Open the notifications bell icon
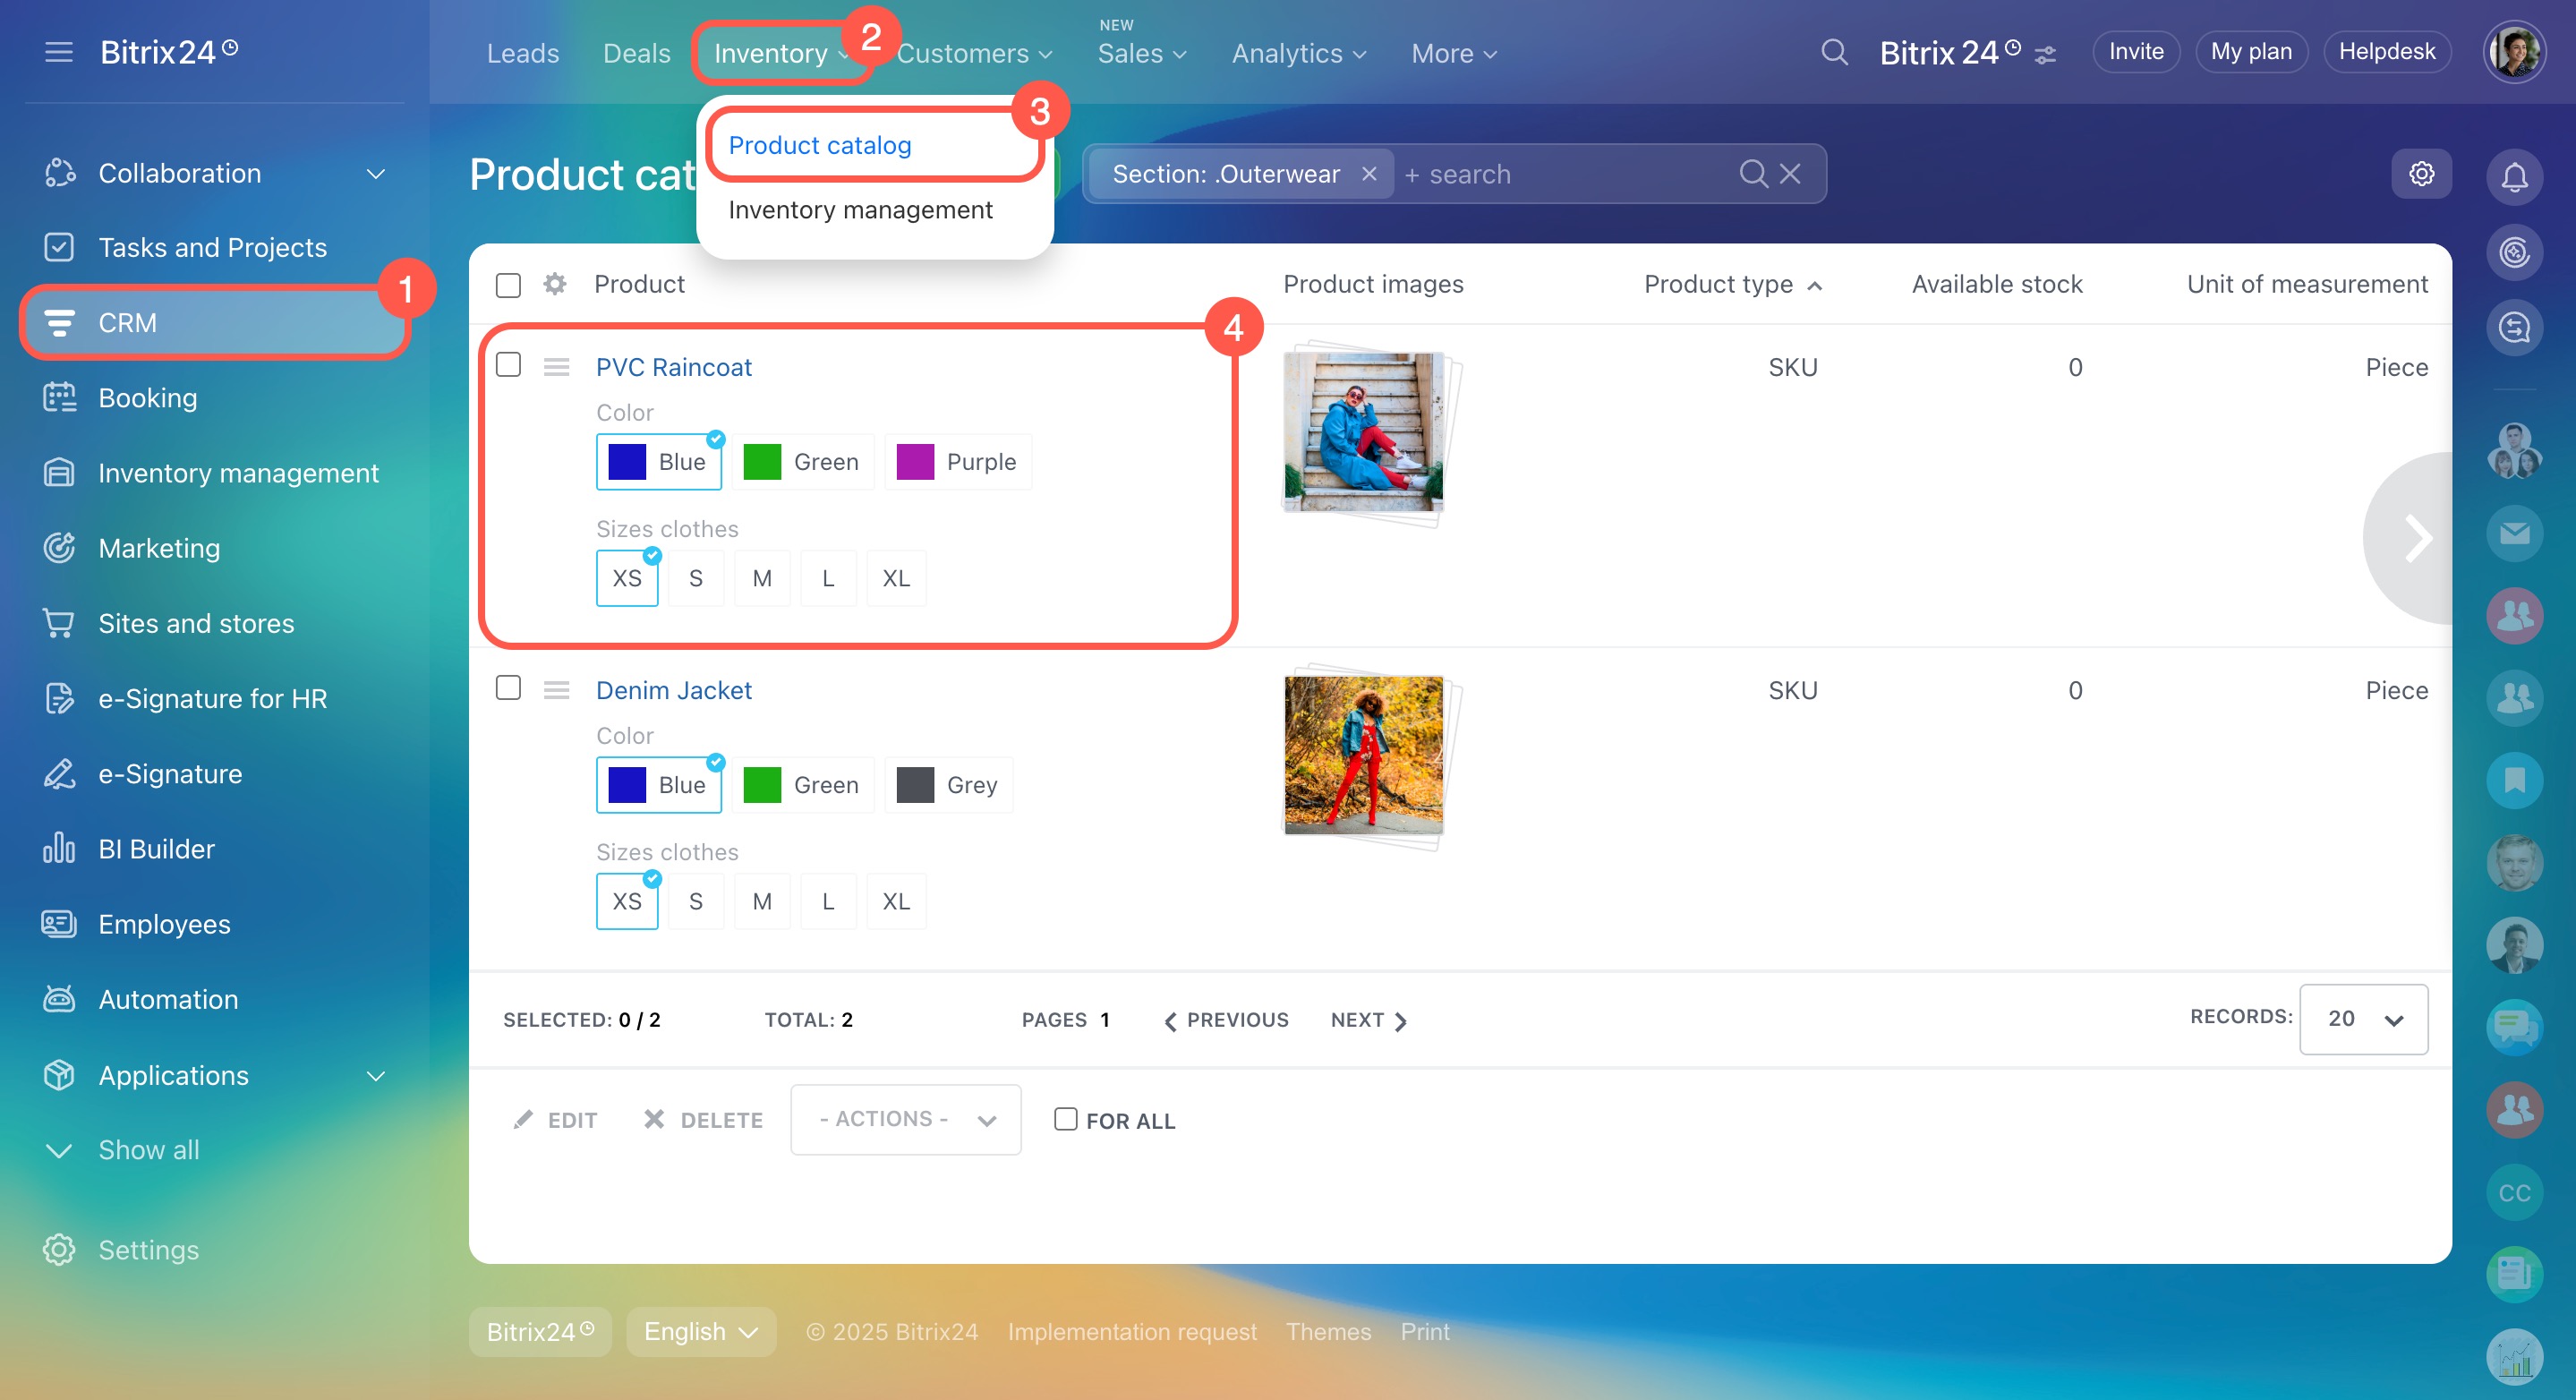The width and height of the screenshot is (2576, 1400). click(2513, 176)
